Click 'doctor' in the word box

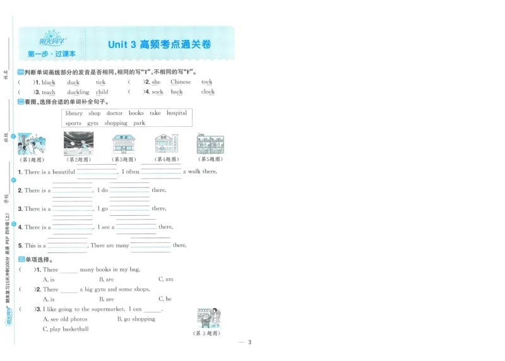point(114,114)
